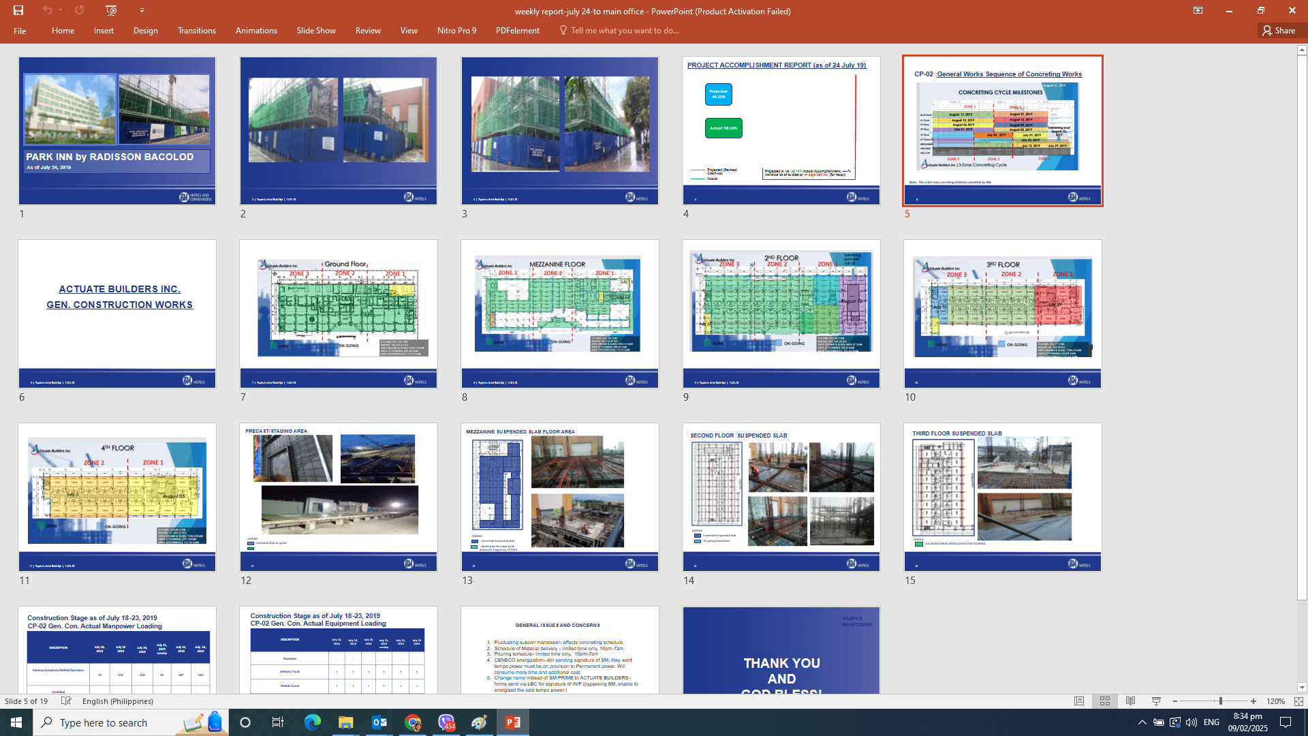Show hidden system tray icons chevron
The width and height of the screenshot is (1308, 736).
click(x=1142, y=722)
